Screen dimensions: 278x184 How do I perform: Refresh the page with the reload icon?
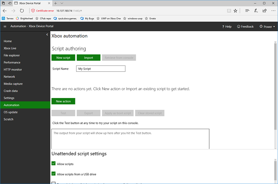22,11
